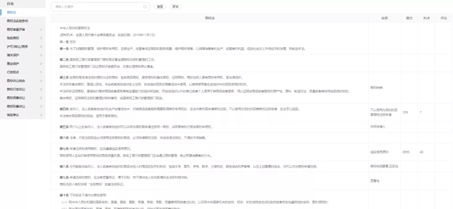Open the 共同申请人 practice link

(x=378, y=127)
